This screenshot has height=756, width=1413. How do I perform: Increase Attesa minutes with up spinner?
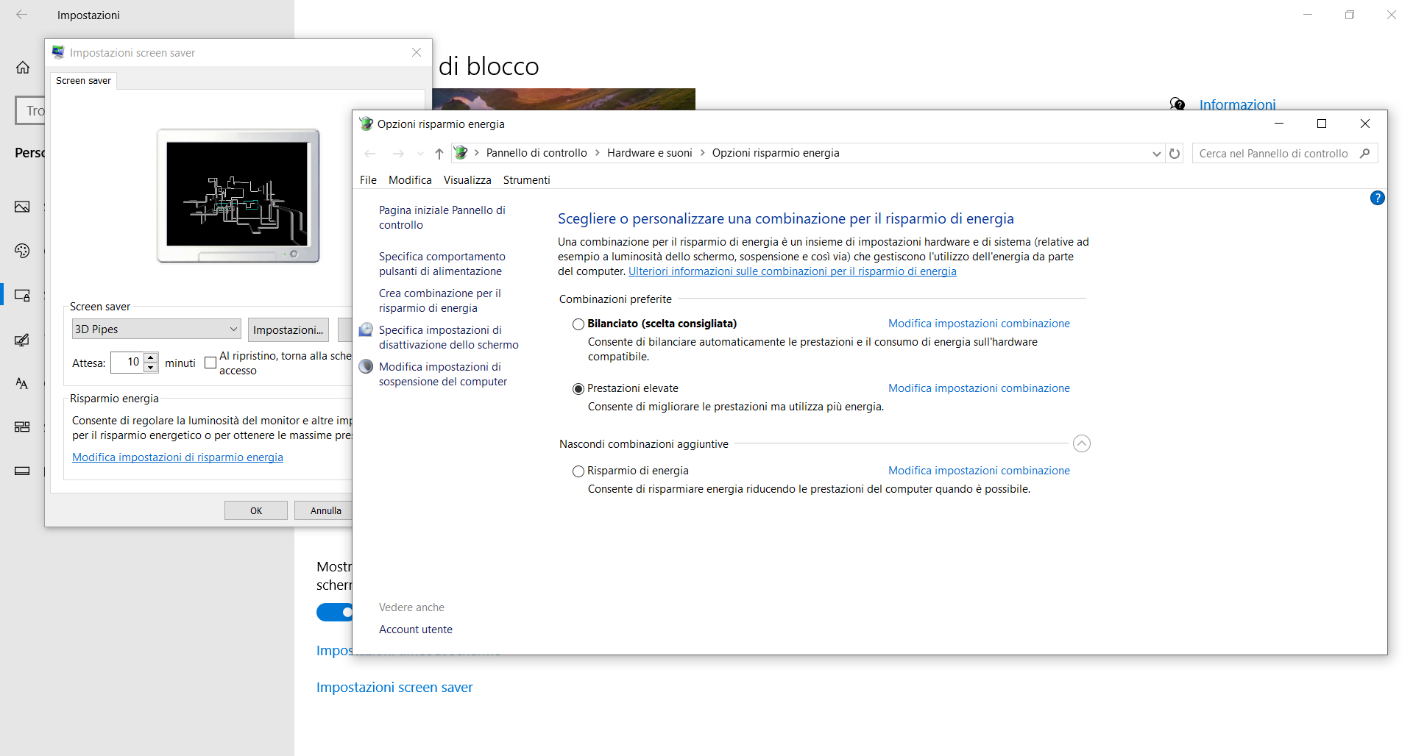(151, 357)
